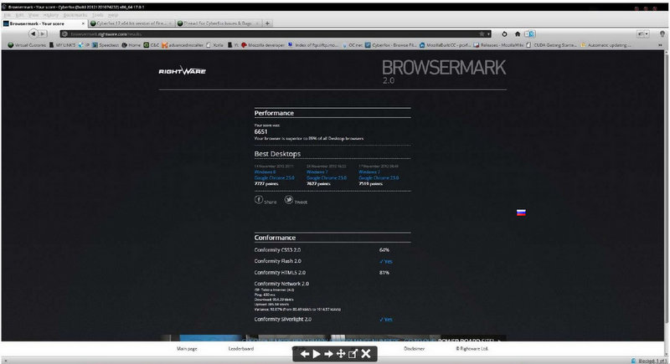Start slideshow with the viewer play button
The image size is (670, 364).
click(317, 354)
